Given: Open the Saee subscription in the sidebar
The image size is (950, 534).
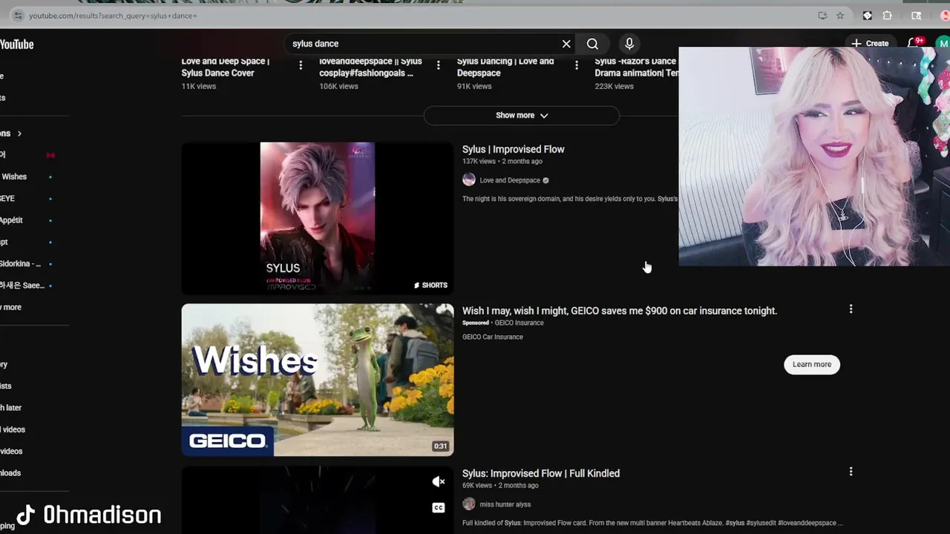Looking at the screenshot, I should point(22,286).
